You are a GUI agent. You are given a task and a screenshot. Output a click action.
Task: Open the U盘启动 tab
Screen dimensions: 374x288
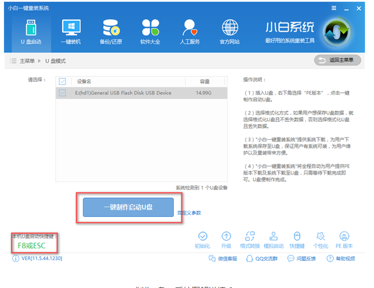[x=31, y=32]
